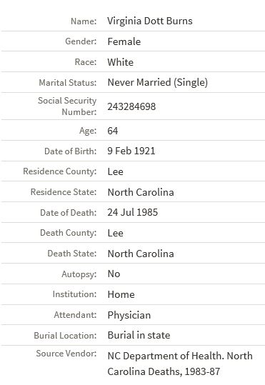
Task: Click the Residence County value Lee
Action: pos(115,171)
